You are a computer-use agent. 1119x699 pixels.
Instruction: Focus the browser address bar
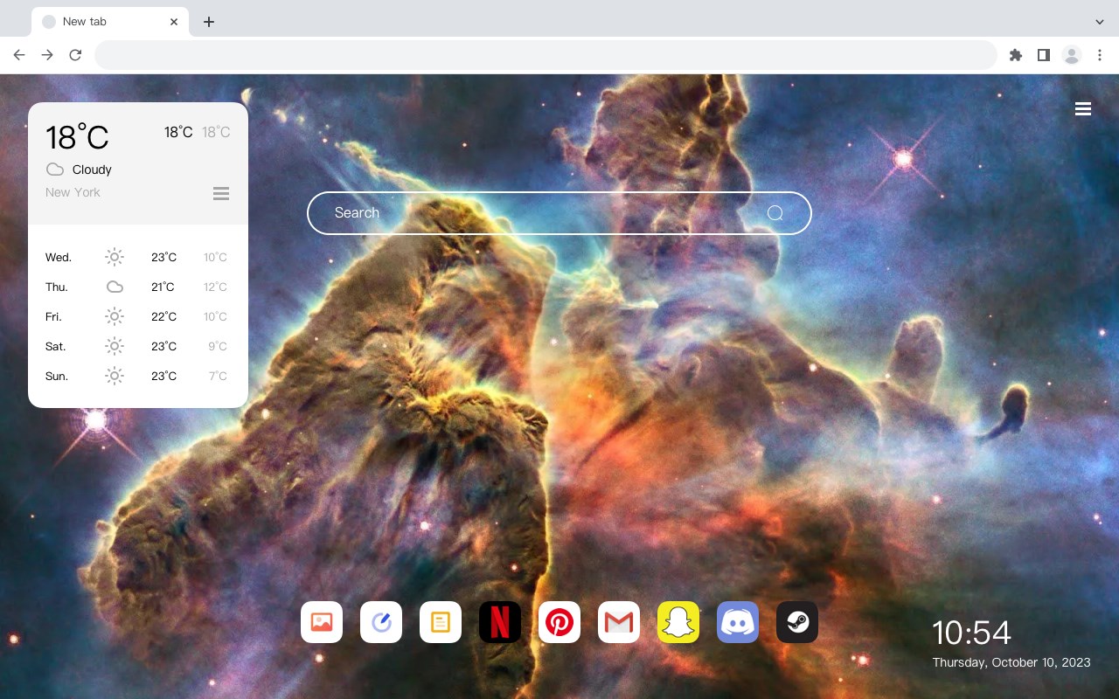[546, 55]
